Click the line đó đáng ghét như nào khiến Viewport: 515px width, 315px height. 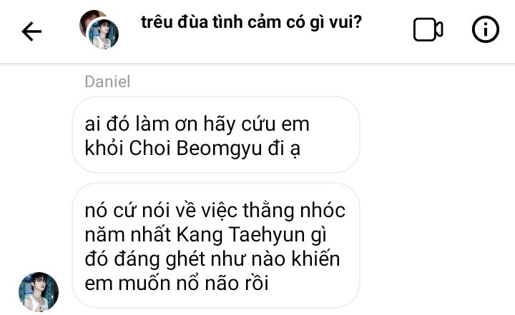(x=212, y=259)
